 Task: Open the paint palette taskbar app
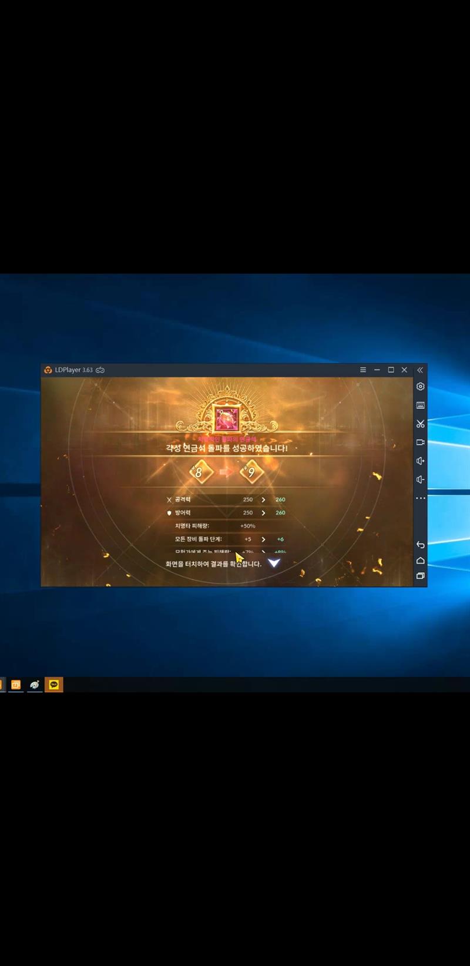(x=35, y=685)
